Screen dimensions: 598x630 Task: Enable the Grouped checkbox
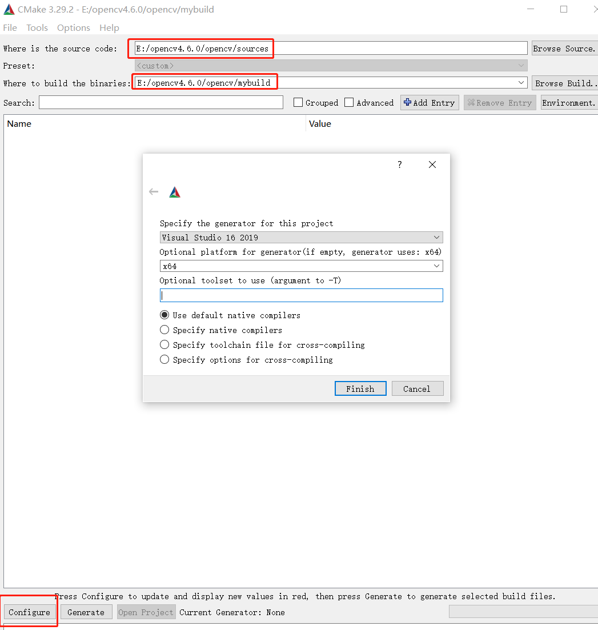[x=298, y=102]
